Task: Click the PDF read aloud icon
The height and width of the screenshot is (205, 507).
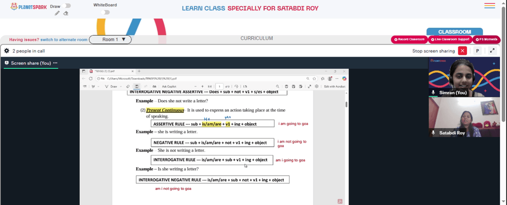Action: [x=155, y=86]
